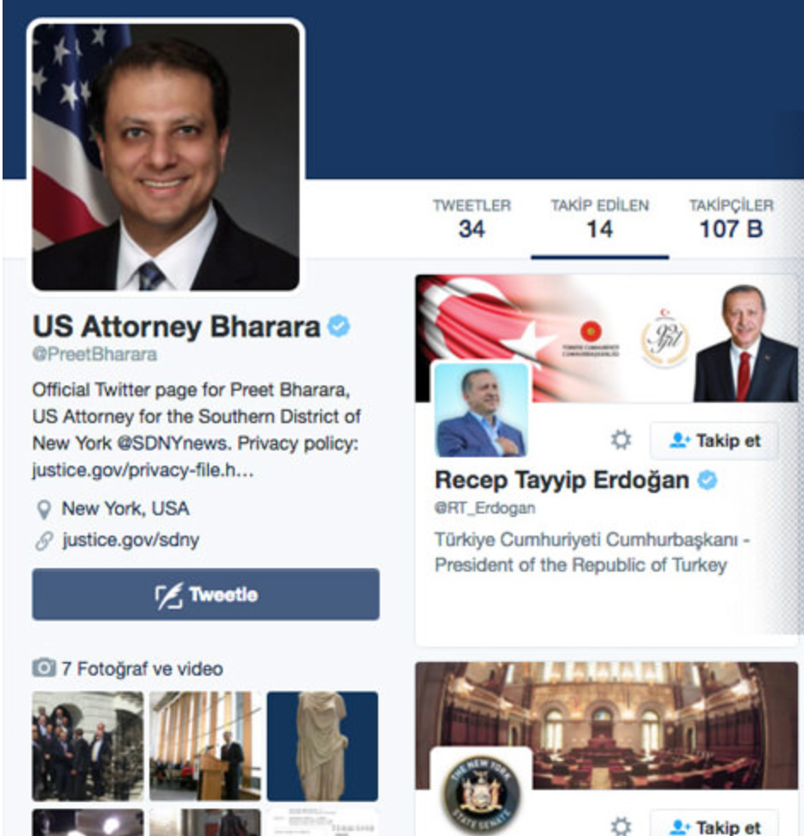Click the location pin icon by New York

(x=44, y=510)
